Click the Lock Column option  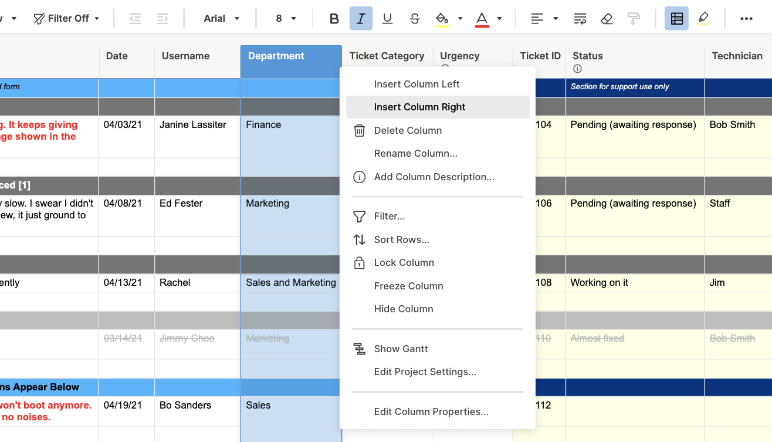click(404, 262)
